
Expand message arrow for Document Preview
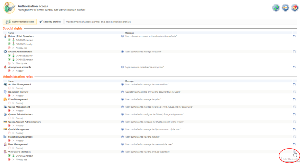click(x=122, y=92)
